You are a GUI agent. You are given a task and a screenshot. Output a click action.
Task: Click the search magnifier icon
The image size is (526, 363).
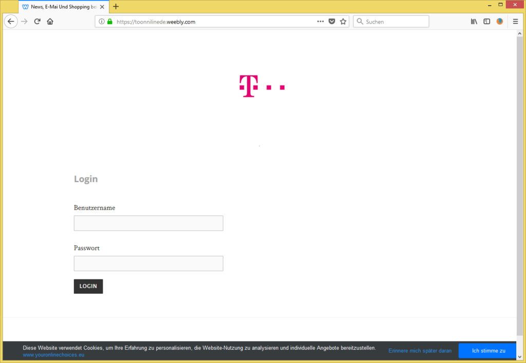360,22
